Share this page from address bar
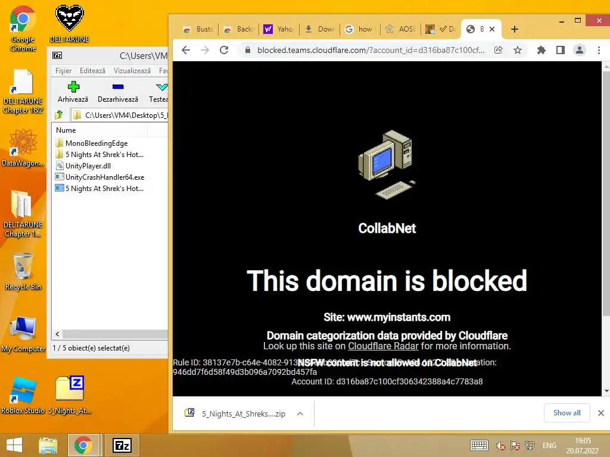Screen dimensions: 610x457 [x=499, y=50]
